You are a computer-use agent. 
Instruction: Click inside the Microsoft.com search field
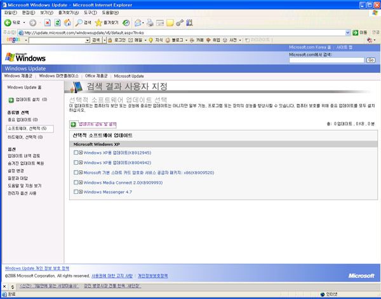click(x=326, y=60)
